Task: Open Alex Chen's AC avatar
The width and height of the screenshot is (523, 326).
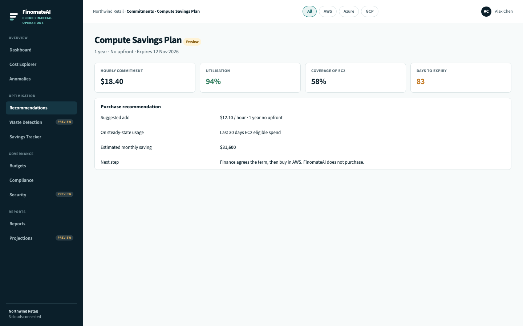Action: coord(486,12)
